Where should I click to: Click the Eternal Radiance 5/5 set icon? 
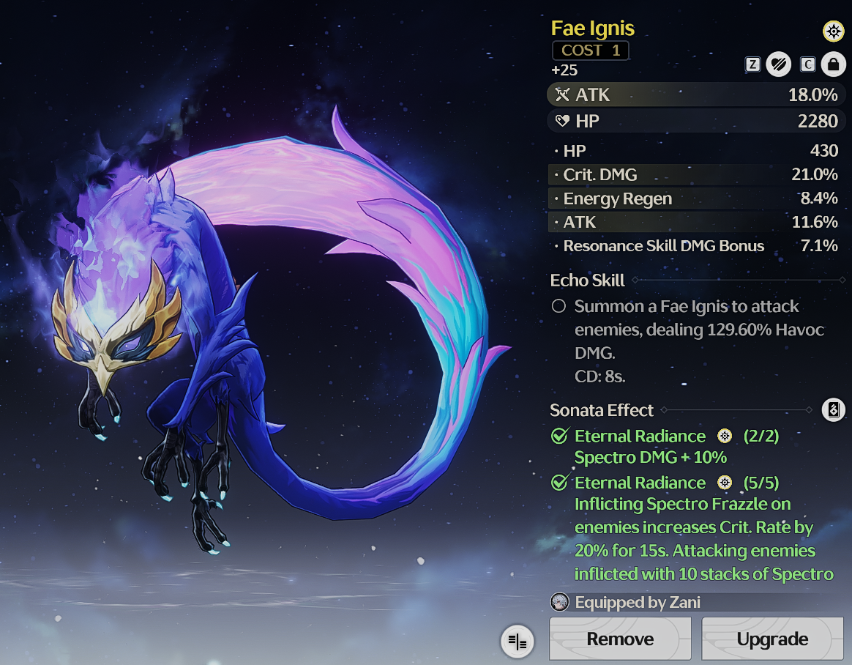725,483
